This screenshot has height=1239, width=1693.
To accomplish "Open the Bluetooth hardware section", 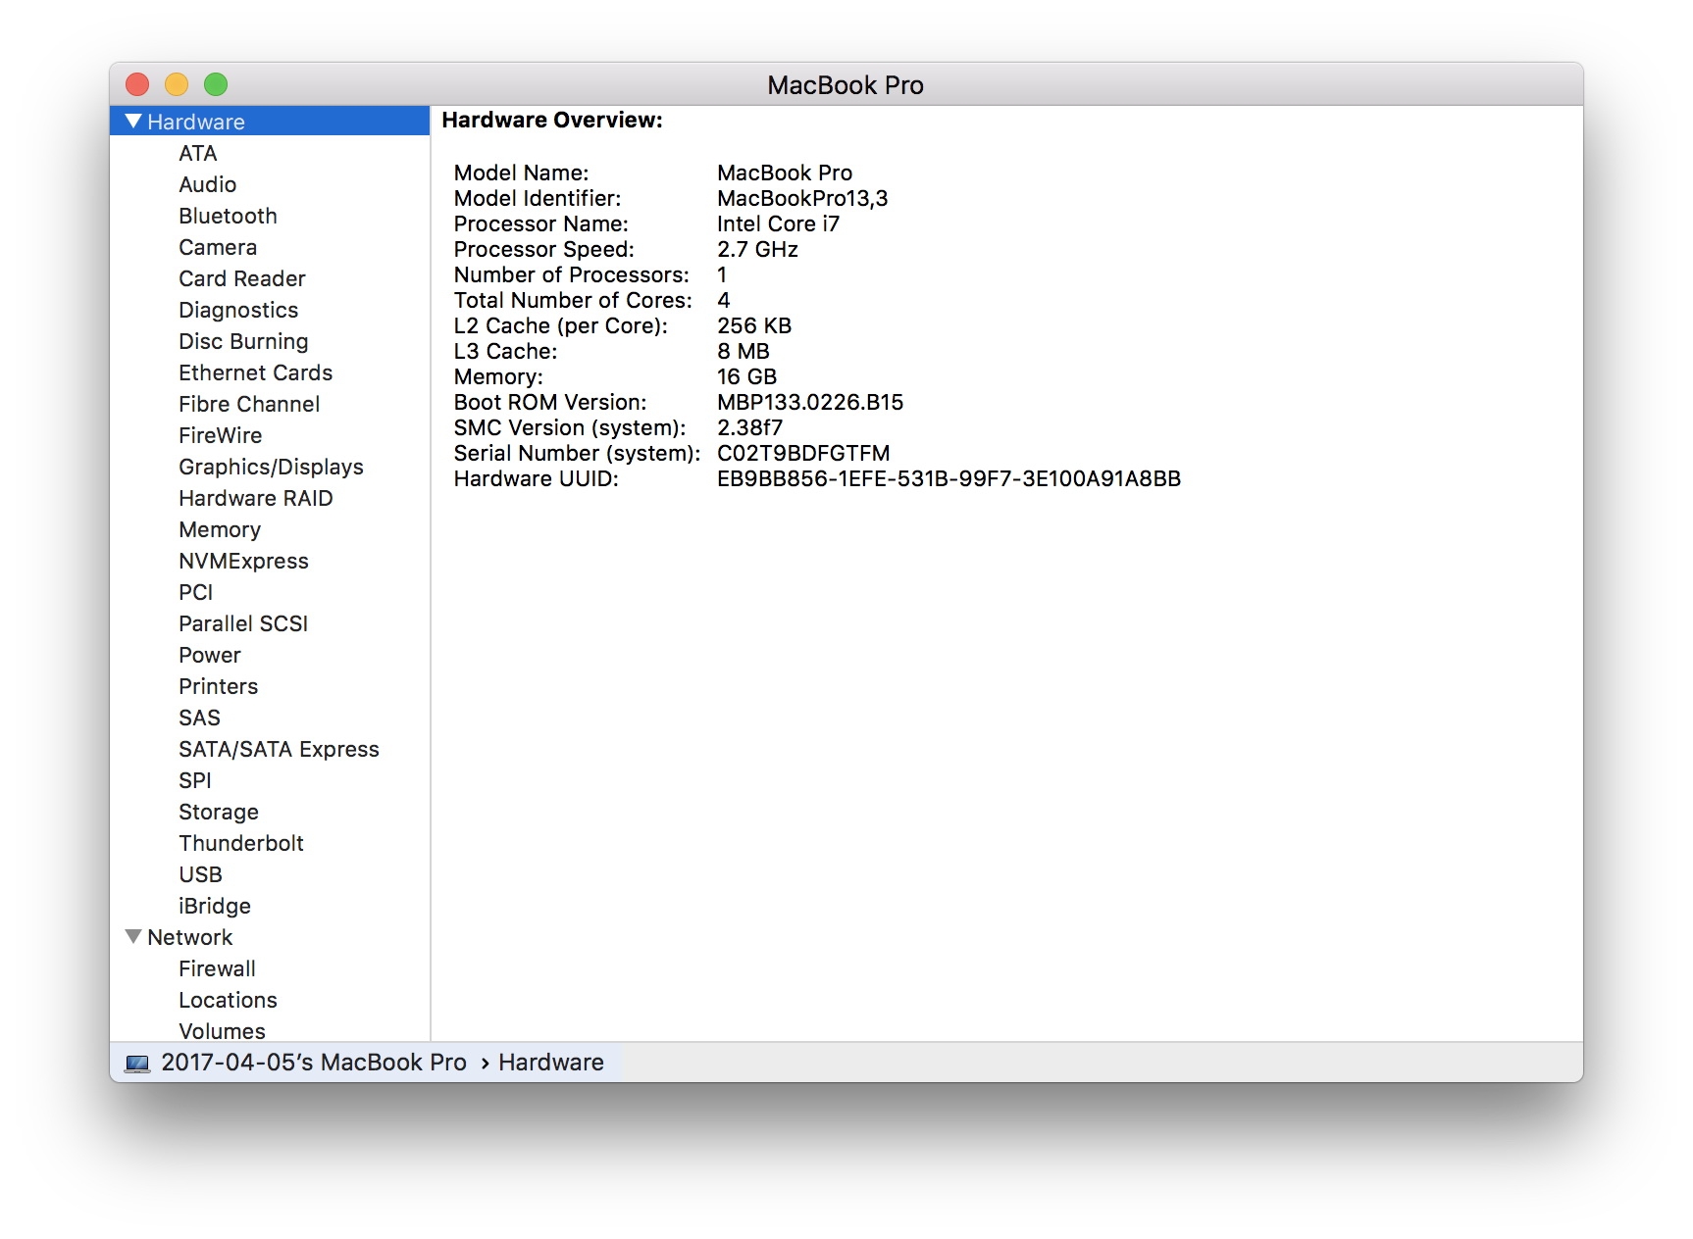I will [x=228, y=216].
